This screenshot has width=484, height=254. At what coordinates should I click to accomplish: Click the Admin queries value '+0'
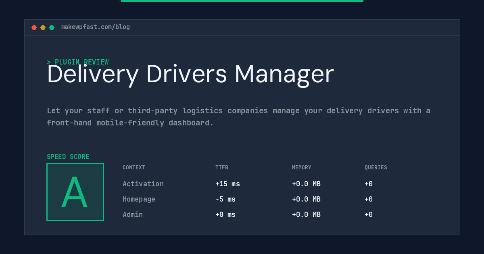coord(369,214)
